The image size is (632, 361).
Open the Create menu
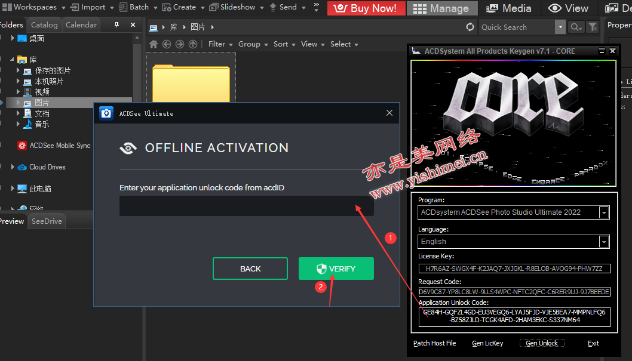(183, 7)
